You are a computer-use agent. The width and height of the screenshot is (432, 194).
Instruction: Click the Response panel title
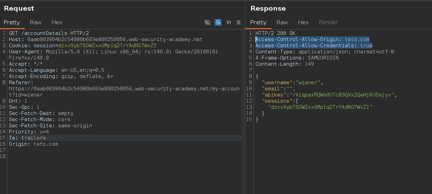pyautogui.click(x=268, y=8)
